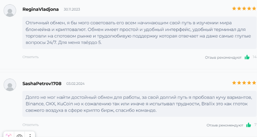Open the SashaPetrov1708 username profile

coord(42,84)
